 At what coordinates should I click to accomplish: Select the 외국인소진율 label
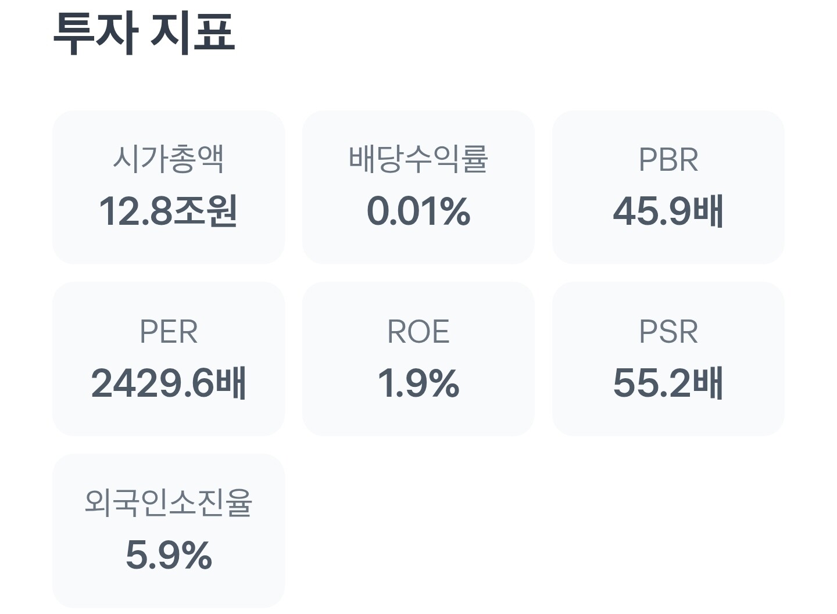[x=168, y=502]
